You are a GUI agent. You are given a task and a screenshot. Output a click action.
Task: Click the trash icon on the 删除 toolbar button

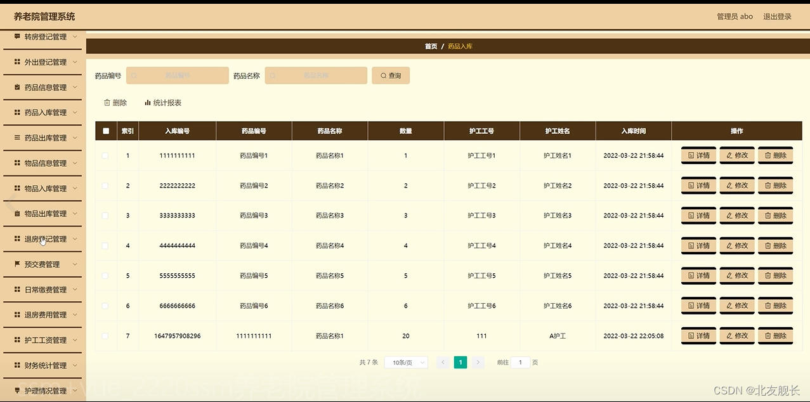pos(108,102)
